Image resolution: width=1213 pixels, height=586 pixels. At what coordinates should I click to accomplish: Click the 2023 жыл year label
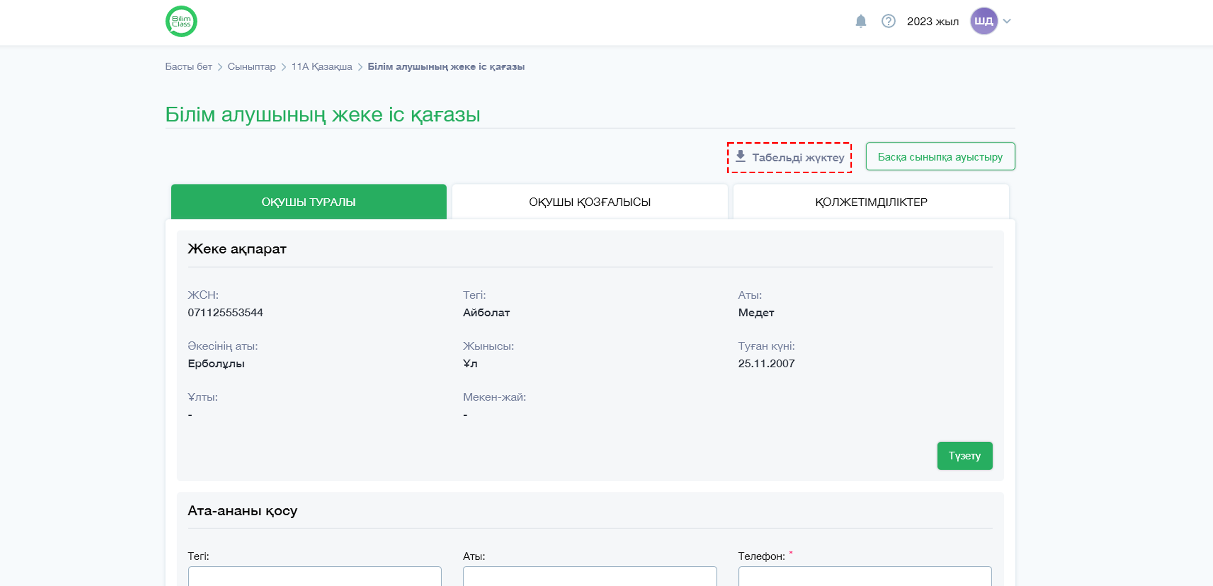[x=932, y=22]
